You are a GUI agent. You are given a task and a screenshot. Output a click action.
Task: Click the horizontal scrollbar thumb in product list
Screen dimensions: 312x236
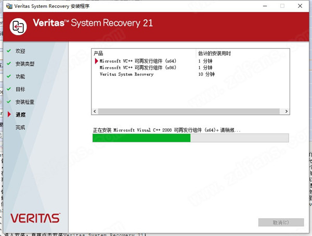[x=189, y=111]
